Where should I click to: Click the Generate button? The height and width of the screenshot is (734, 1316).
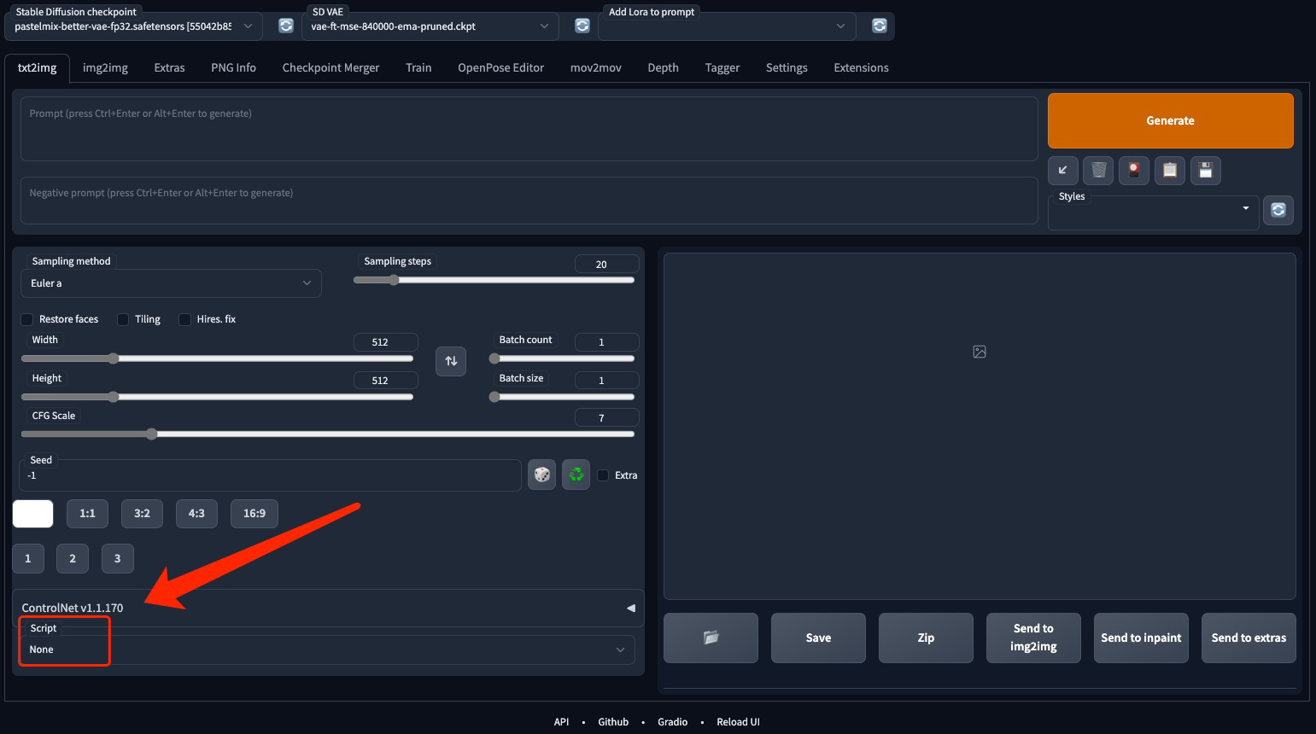coord(1170,120)
